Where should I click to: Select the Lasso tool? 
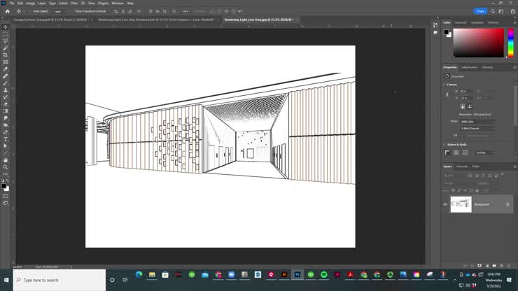click(x=6, y=41)
